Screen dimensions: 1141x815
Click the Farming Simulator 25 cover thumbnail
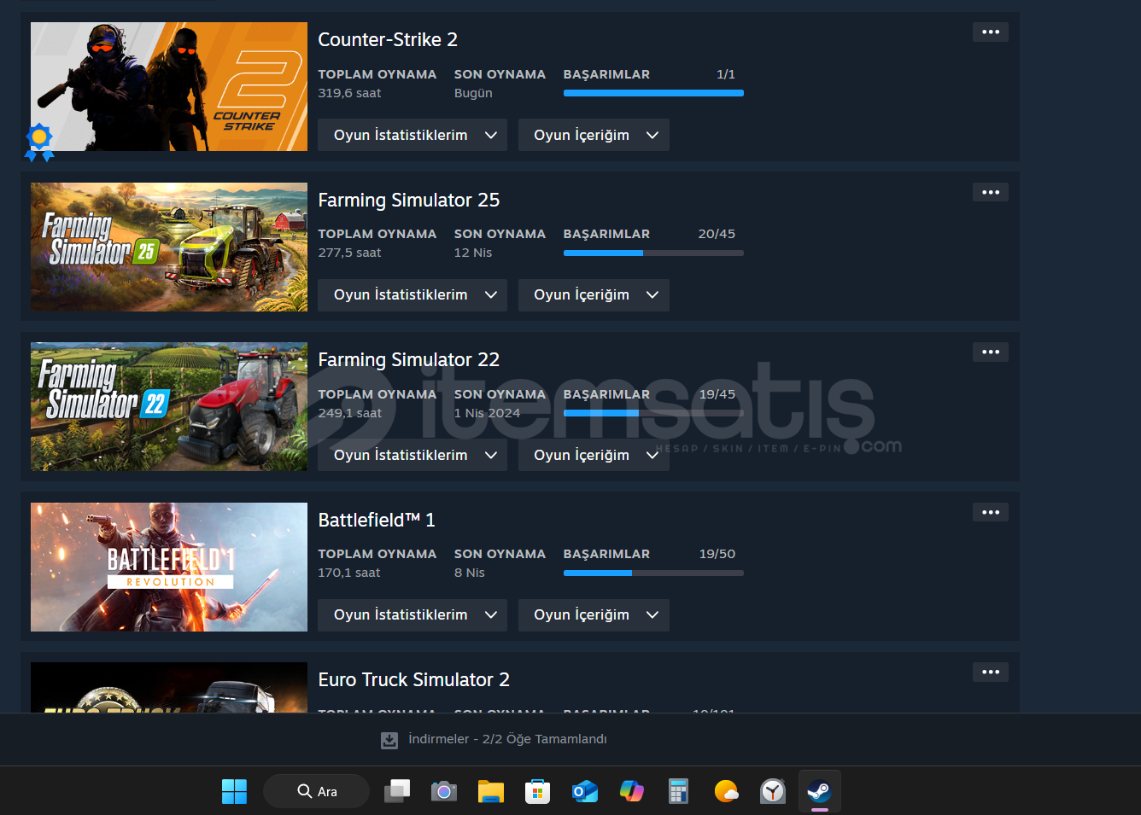pyautogui.click(x=169, y=247)
